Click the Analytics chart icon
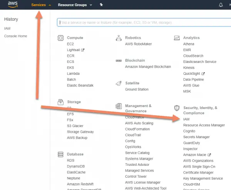Screen dimensions: 231x190 [x=177, y=38]
